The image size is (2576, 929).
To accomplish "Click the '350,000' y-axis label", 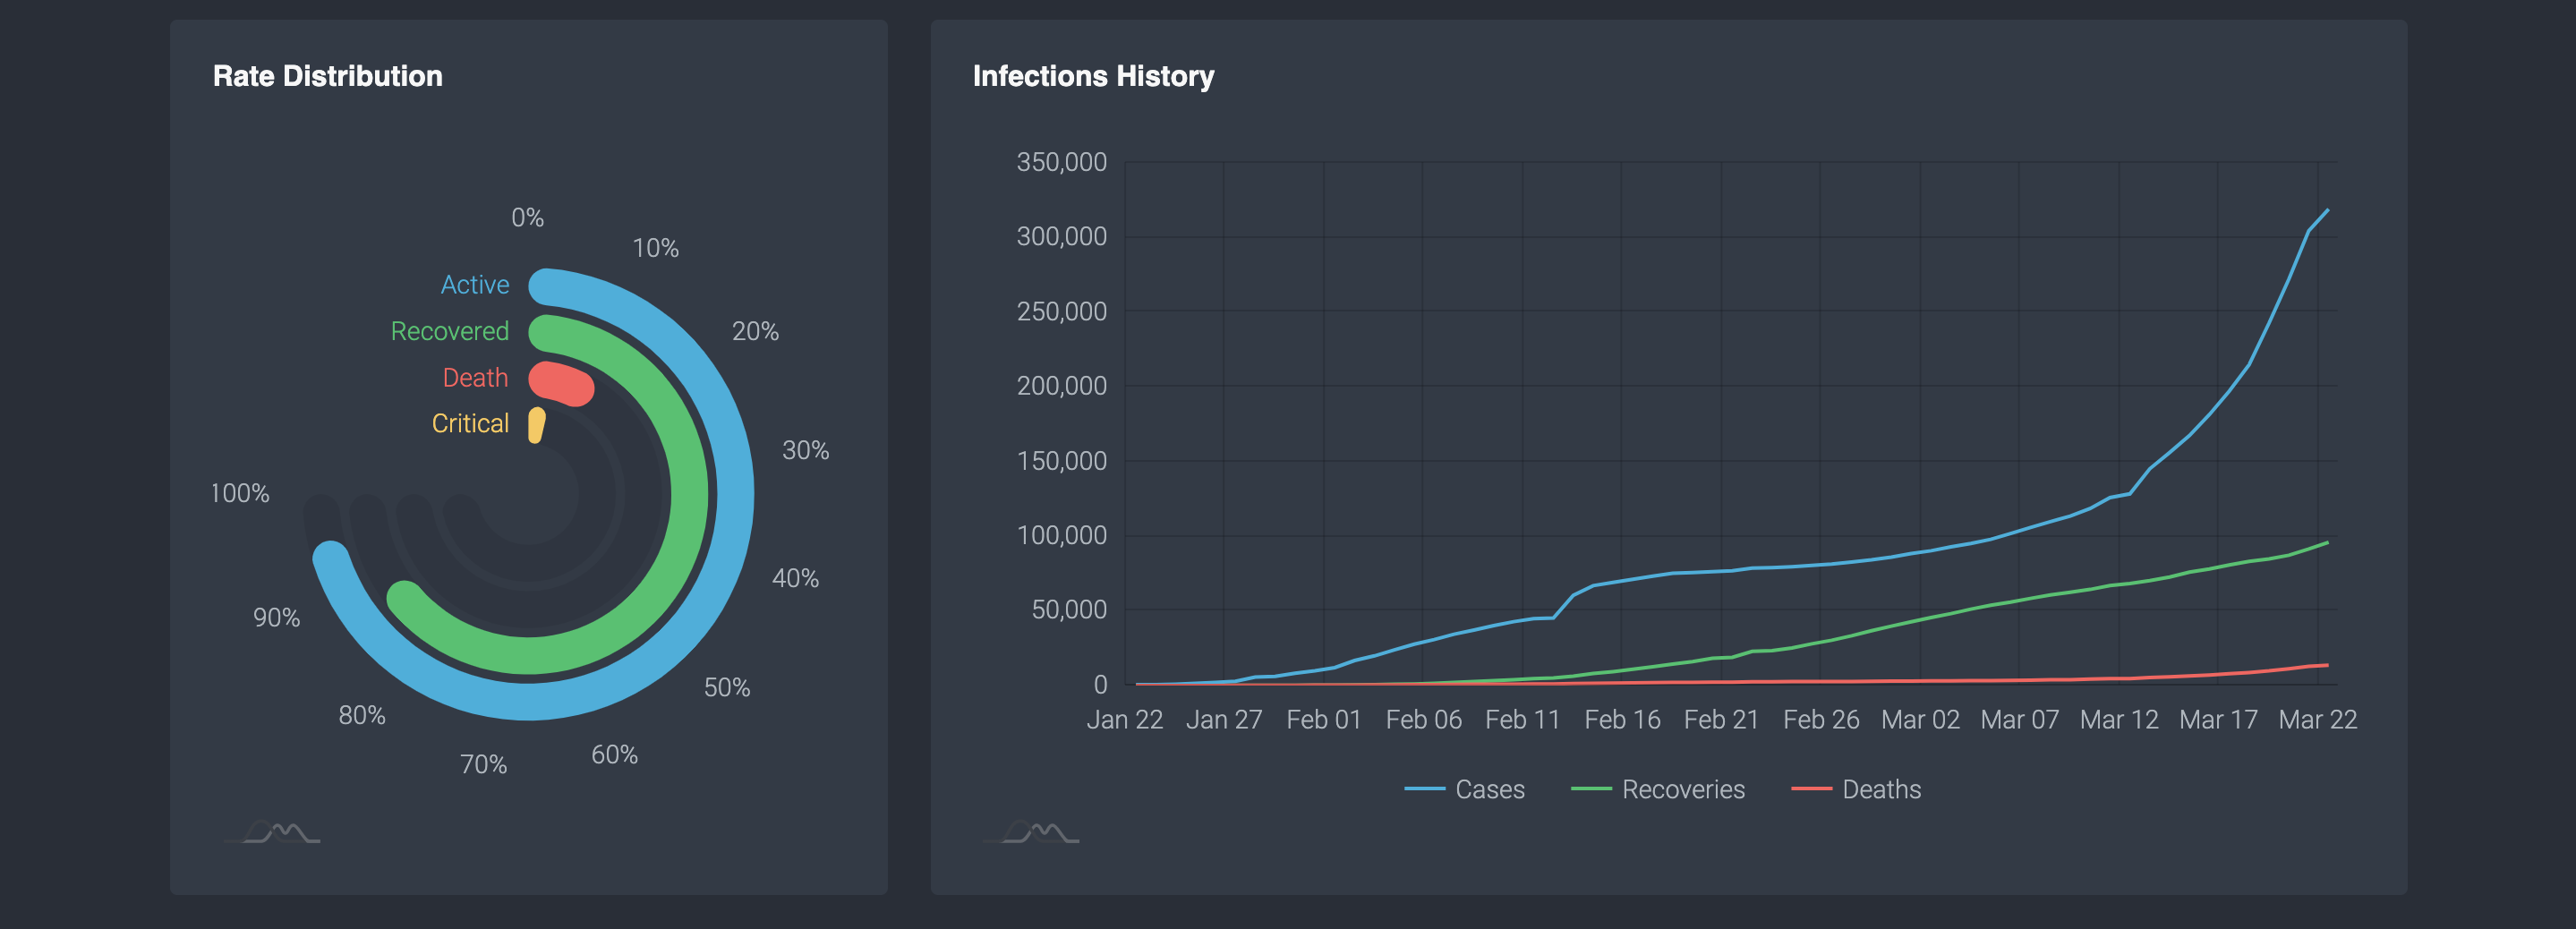I will click(1061, 162).
